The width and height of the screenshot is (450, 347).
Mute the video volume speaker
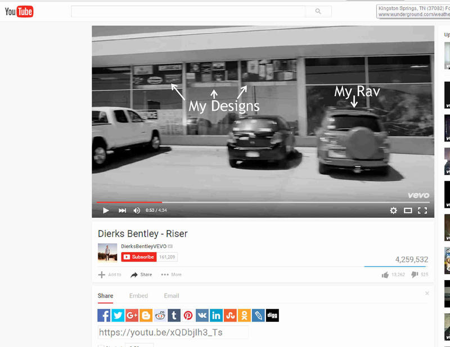(x=137, y=211)
